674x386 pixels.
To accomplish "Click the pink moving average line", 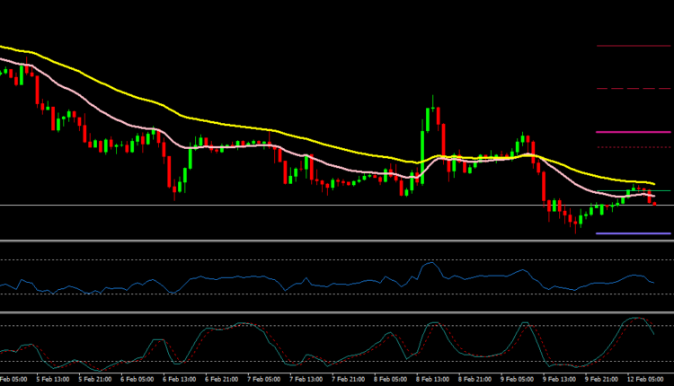I will pyautogui.click(x=359, y=172).
